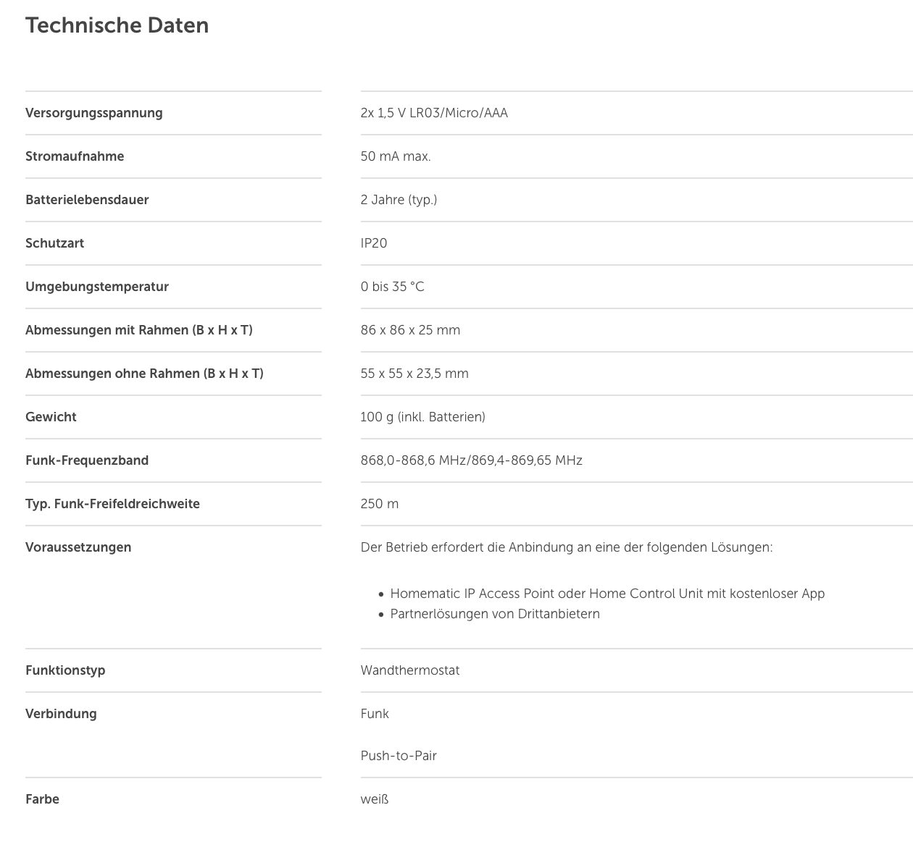Image resolution: width=913 pixels, height=847 pixels.
Task: Click the 0 bis 35 °C value
Action: (393, 287)
